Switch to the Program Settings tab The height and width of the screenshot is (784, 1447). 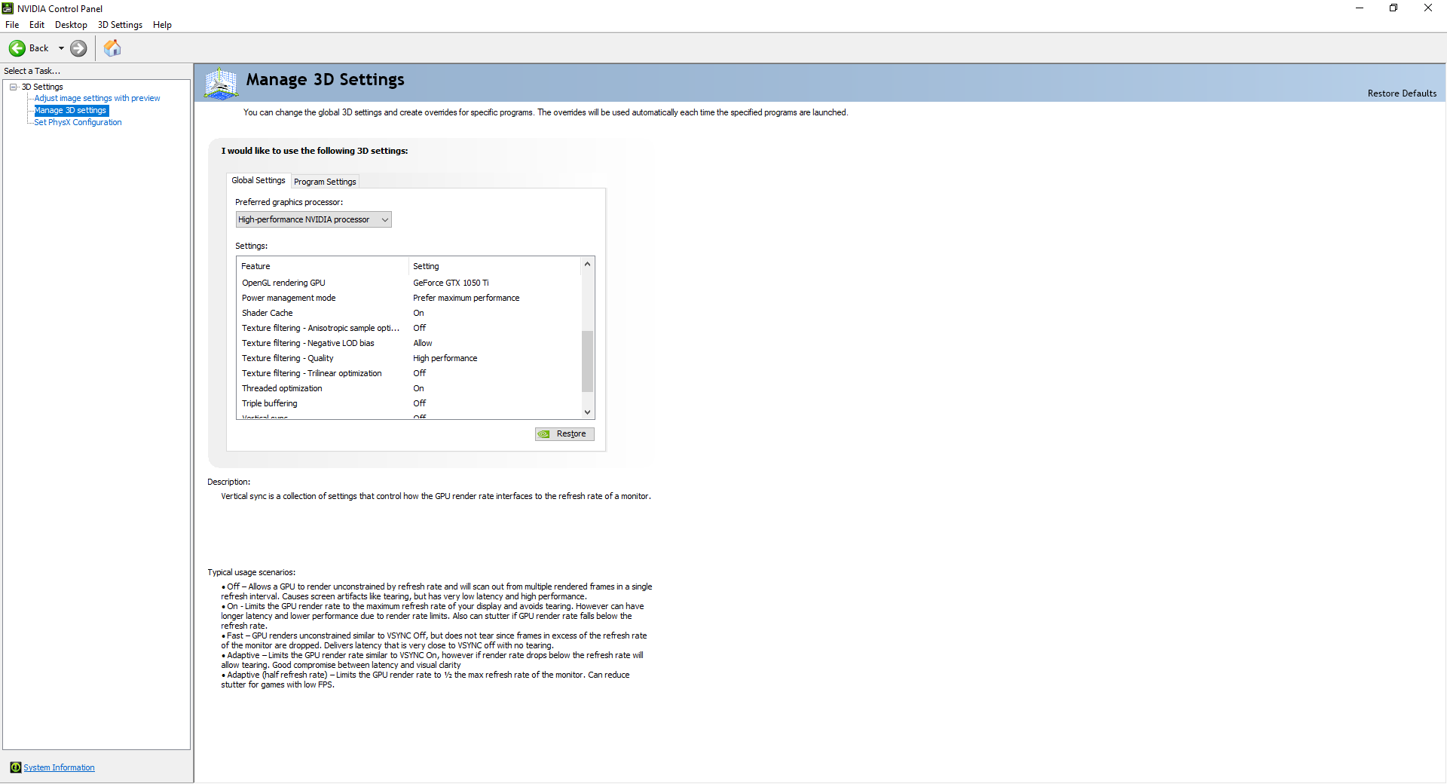(x=325, y=182)
